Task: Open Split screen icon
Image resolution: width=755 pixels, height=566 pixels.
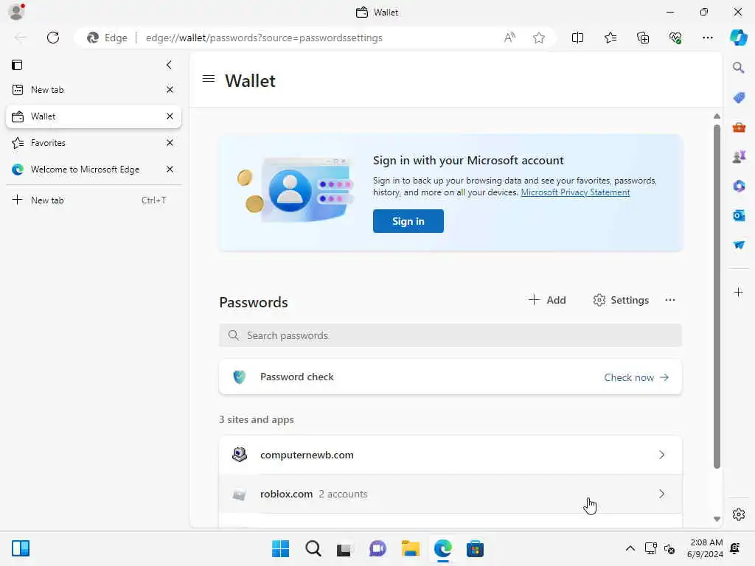Action: (x=577, y=38)
